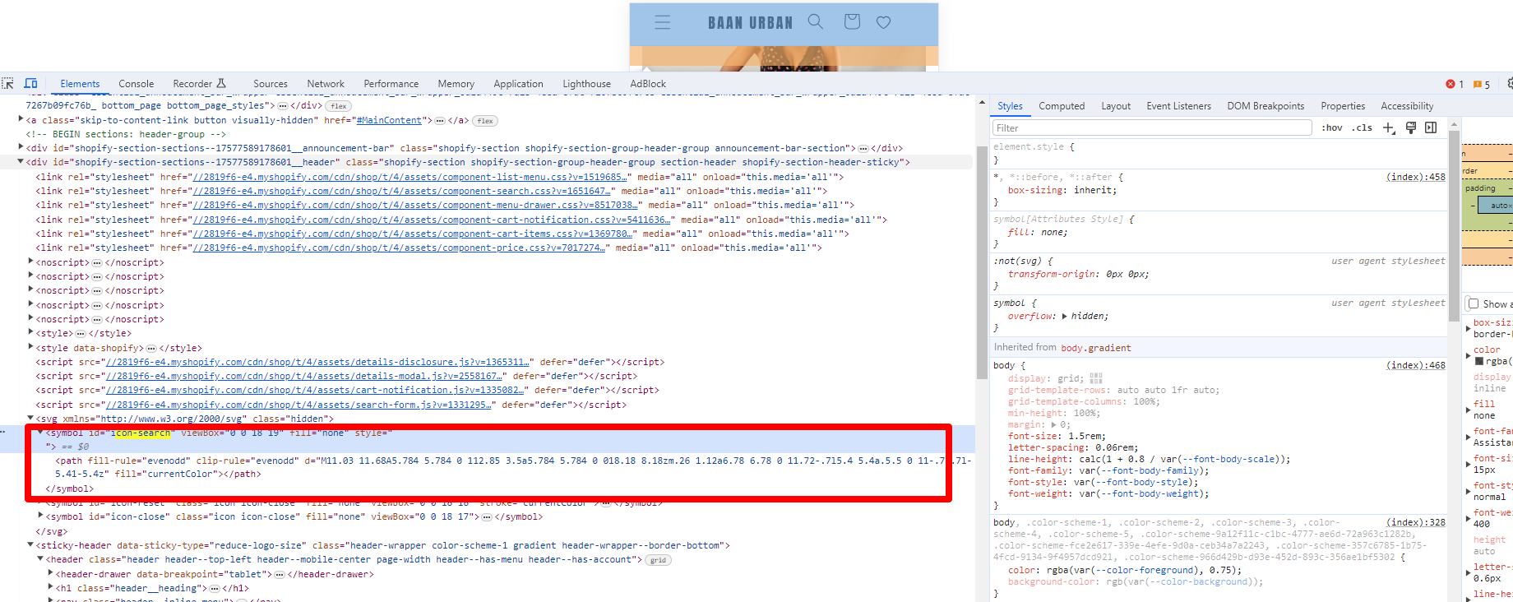Image resolution: width=1513 pixels, height=602 pixels.
Task: Open the Accessibility tab
Action: coord(1407,106)
